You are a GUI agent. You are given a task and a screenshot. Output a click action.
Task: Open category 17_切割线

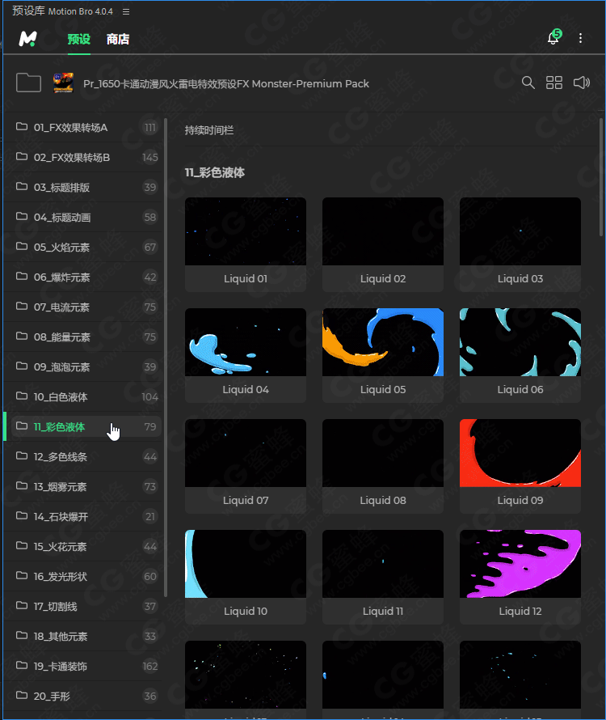(x=83, y=606)
